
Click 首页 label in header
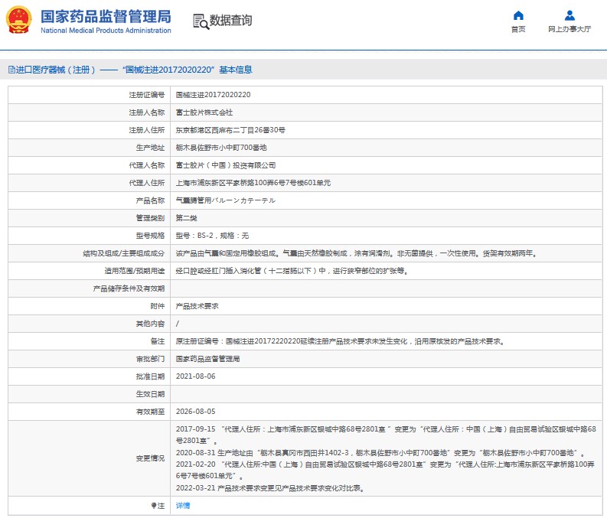pyautogui.click(x=518, y=29)
